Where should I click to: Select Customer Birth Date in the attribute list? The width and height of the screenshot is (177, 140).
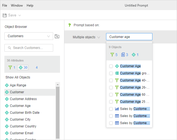point(25,113)
